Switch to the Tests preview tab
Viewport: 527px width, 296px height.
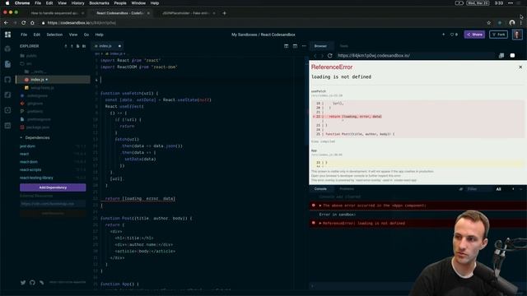344,46
